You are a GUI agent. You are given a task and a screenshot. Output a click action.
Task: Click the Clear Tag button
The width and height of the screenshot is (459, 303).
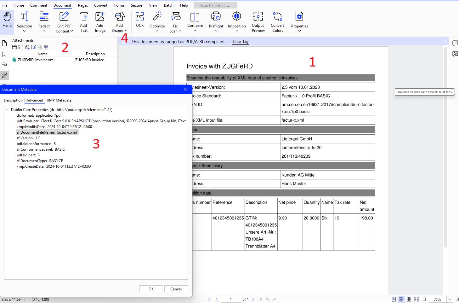click(x=241, y=41)
